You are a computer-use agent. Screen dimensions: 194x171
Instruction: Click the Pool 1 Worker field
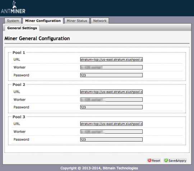111,67
